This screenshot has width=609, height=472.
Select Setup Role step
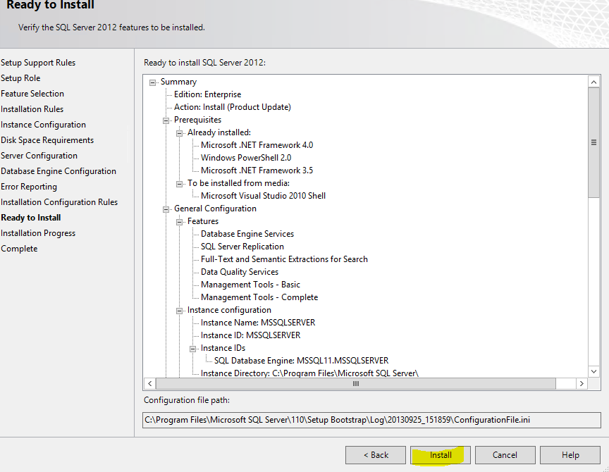[x=20, y=78]
